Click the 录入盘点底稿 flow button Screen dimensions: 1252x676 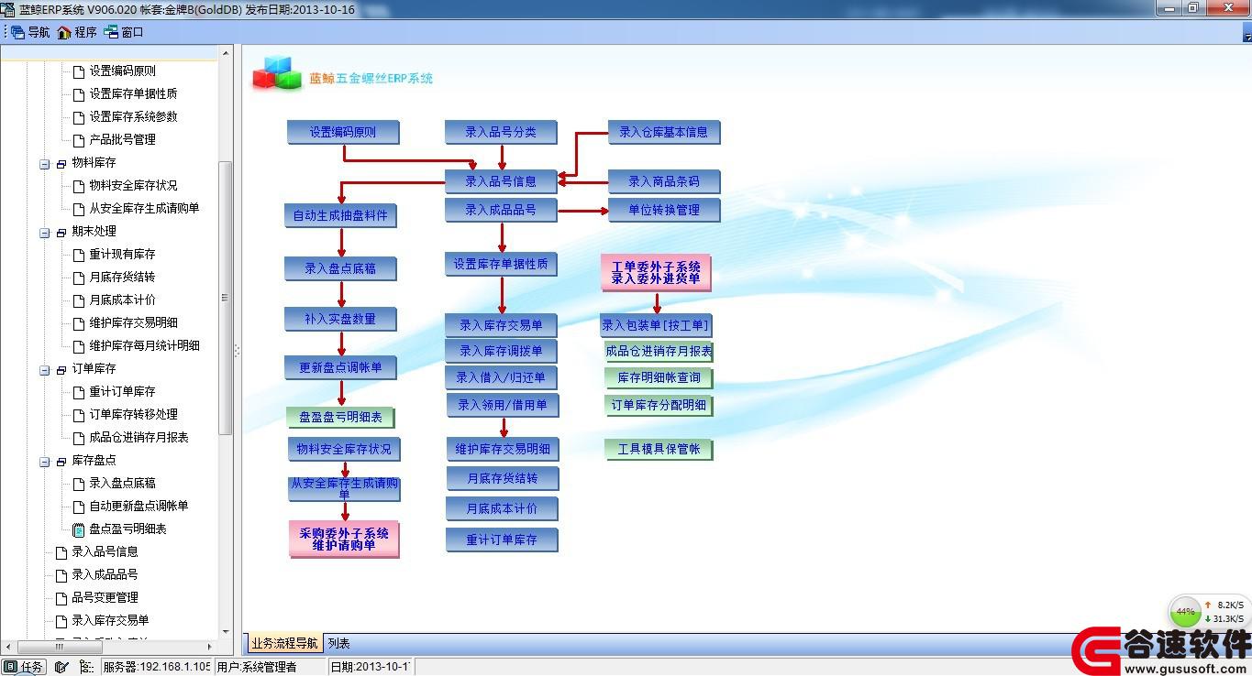(340, 269)
